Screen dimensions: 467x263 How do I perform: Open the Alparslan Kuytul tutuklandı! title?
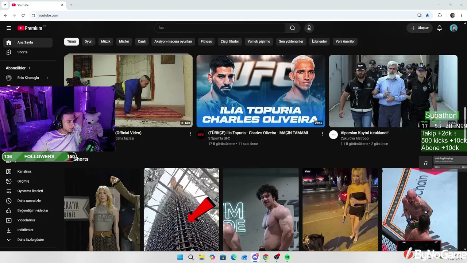364,133
